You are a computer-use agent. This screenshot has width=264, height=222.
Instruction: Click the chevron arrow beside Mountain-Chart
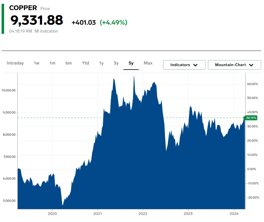(251, 65)
